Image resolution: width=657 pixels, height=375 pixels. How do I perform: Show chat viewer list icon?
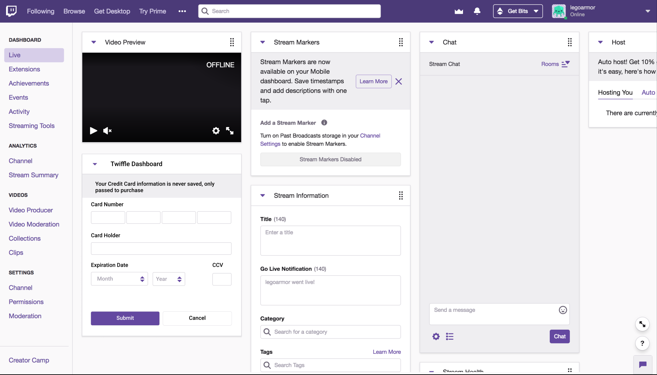point(450,336)
